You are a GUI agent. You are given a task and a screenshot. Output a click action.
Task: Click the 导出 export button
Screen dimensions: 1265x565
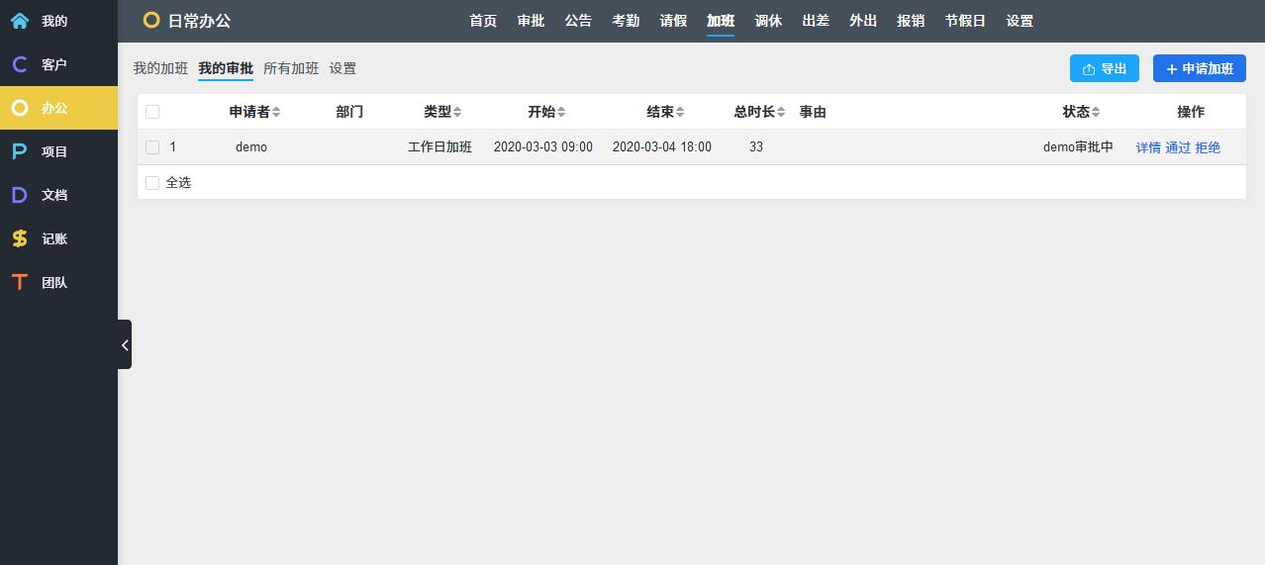[1105, 68]
